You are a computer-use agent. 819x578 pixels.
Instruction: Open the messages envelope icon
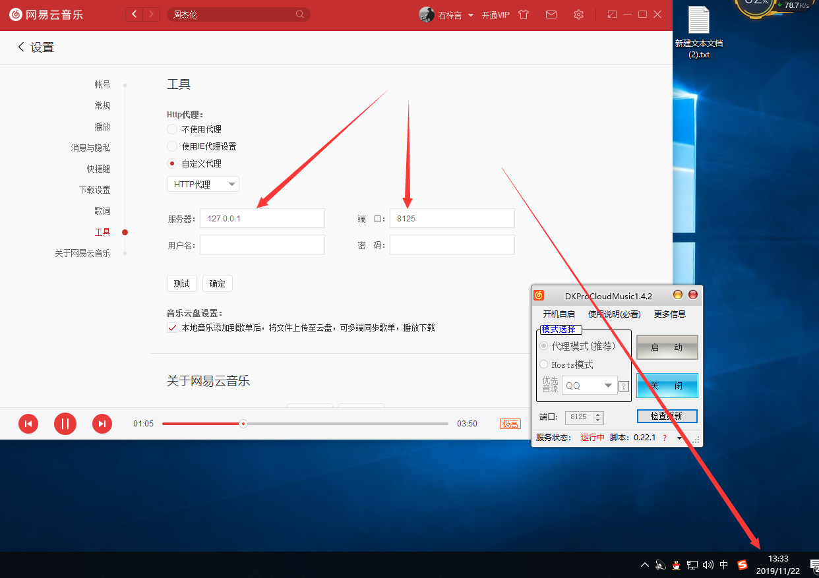(551, 14)
